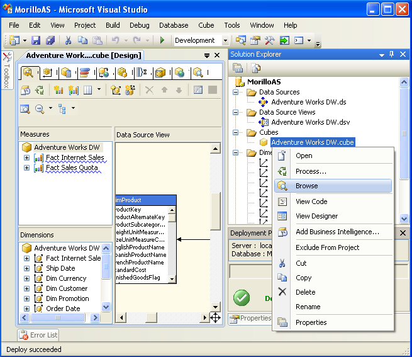The height and width of the screenshot is (357, 412).
Task: Click the Solution Explorer Show All Files icon
Action: click(x=255, y=68)
